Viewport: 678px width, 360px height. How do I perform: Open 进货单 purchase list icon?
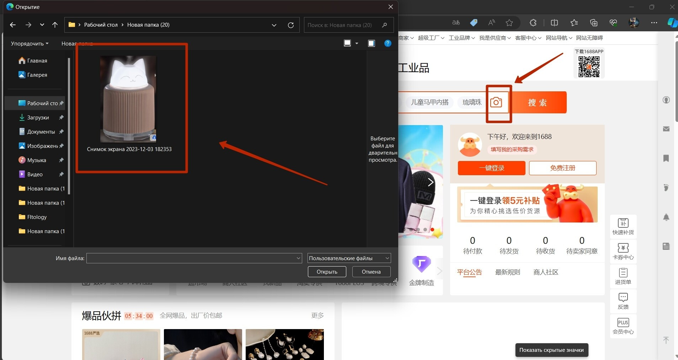(x=623, y=276)
